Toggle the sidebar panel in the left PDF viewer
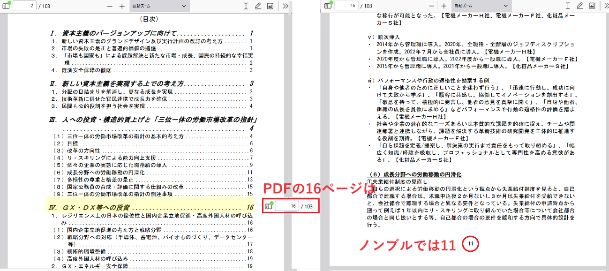 (5, 7)
